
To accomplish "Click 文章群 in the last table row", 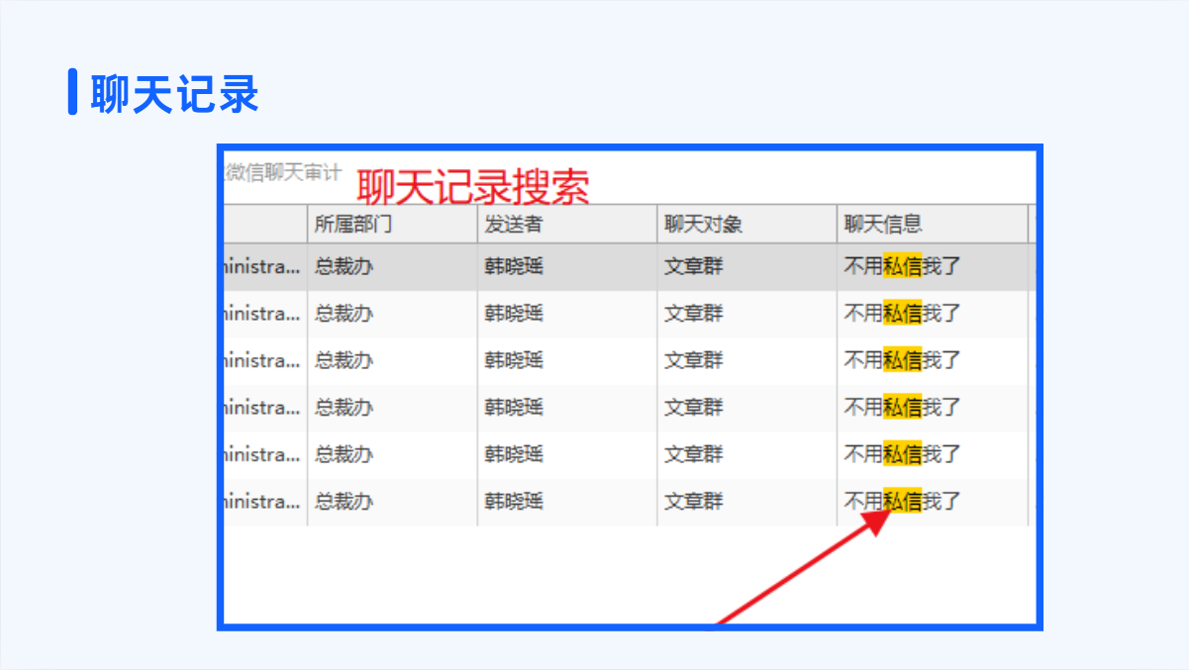I will [x=693, y=501].
